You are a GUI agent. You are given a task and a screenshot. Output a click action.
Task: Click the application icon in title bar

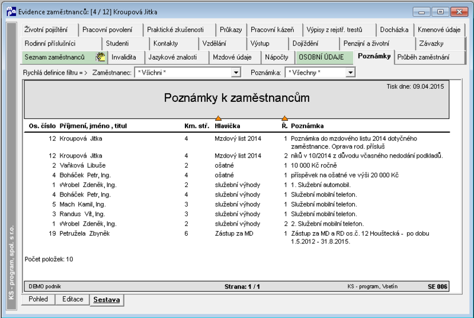[x=11, y=12]
